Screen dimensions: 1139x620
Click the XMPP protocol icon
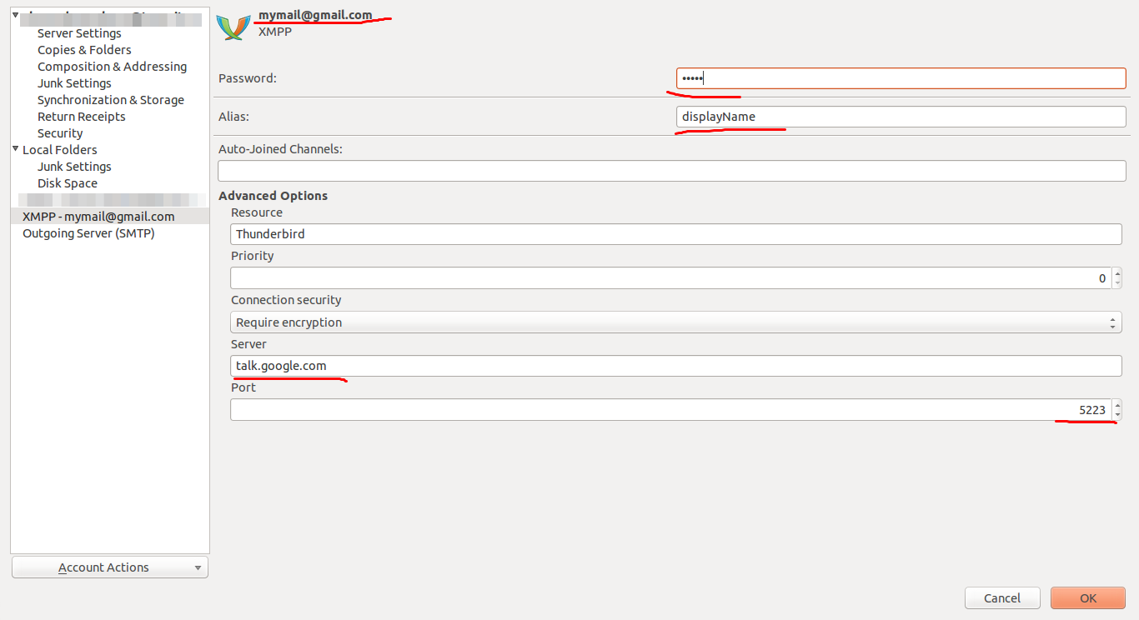tap(233, 26)
